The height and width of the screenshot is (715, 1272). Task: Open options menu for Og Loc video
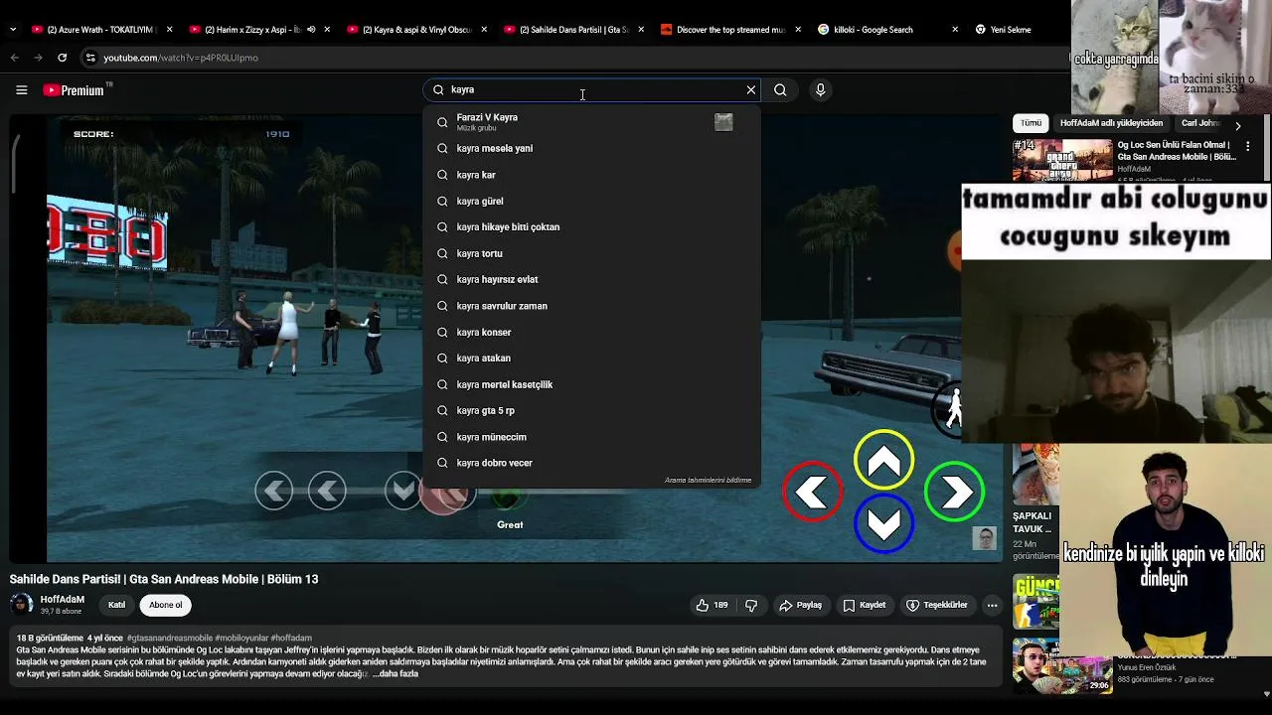(x=1248, y=146)
